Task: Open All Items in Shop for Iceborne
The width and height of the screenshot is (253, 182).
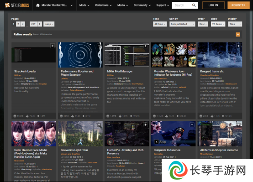Action: click(219, 150)
